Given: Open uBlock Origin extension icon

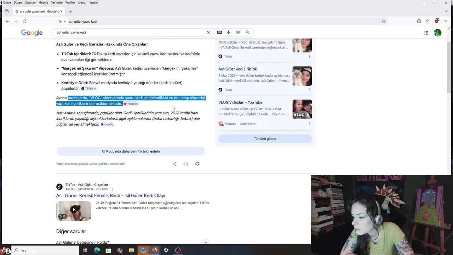Looking at the screenshot, I should [x=437, y=21].
